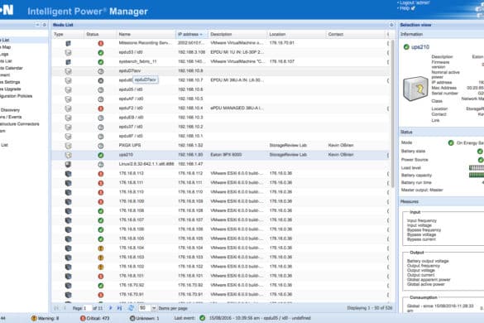Click the green status icon of sysbench_fabric_11

coord(101,62)
